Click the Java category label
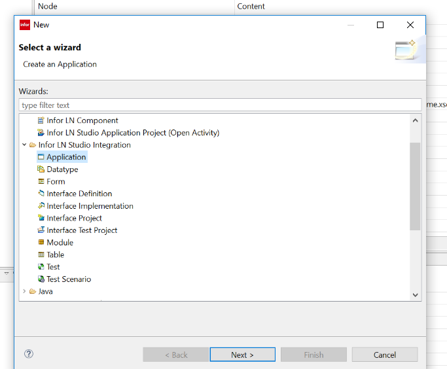The image size is (447, 369). [46, 292]
